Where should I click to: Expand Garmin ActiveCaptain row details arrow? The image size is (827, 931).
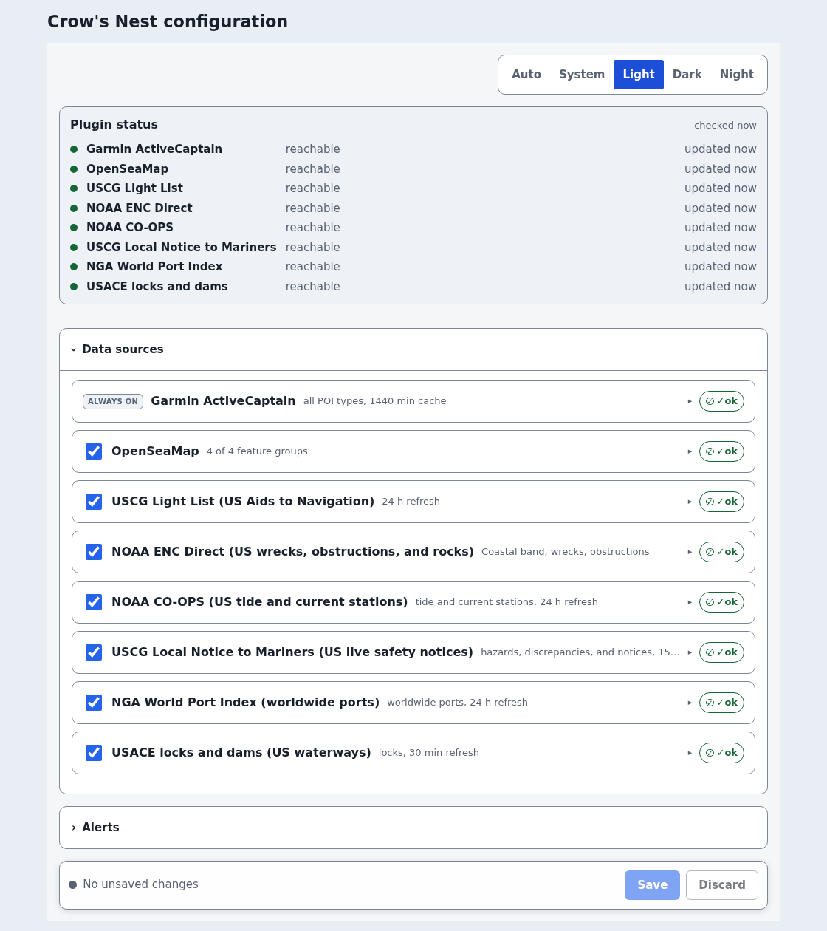[x=690, y=401]
